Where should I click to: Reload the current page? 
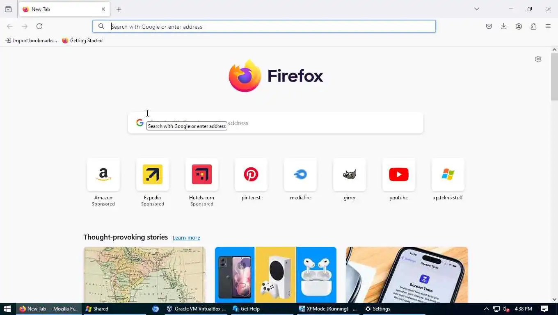pos(39,26)
